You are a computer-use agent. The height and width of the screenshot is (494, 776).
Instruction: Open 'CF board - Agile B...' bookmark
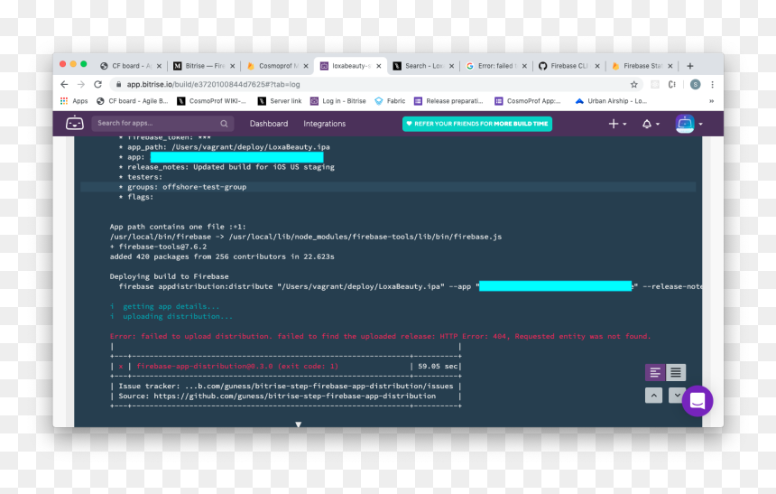point(132,101)
